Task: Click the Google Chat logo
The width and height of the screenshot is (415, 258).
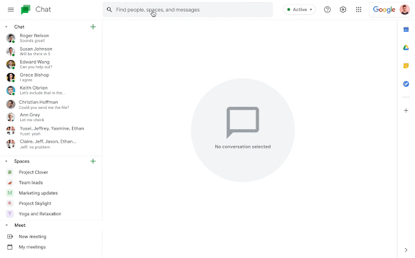Action: tap(26, 10)
